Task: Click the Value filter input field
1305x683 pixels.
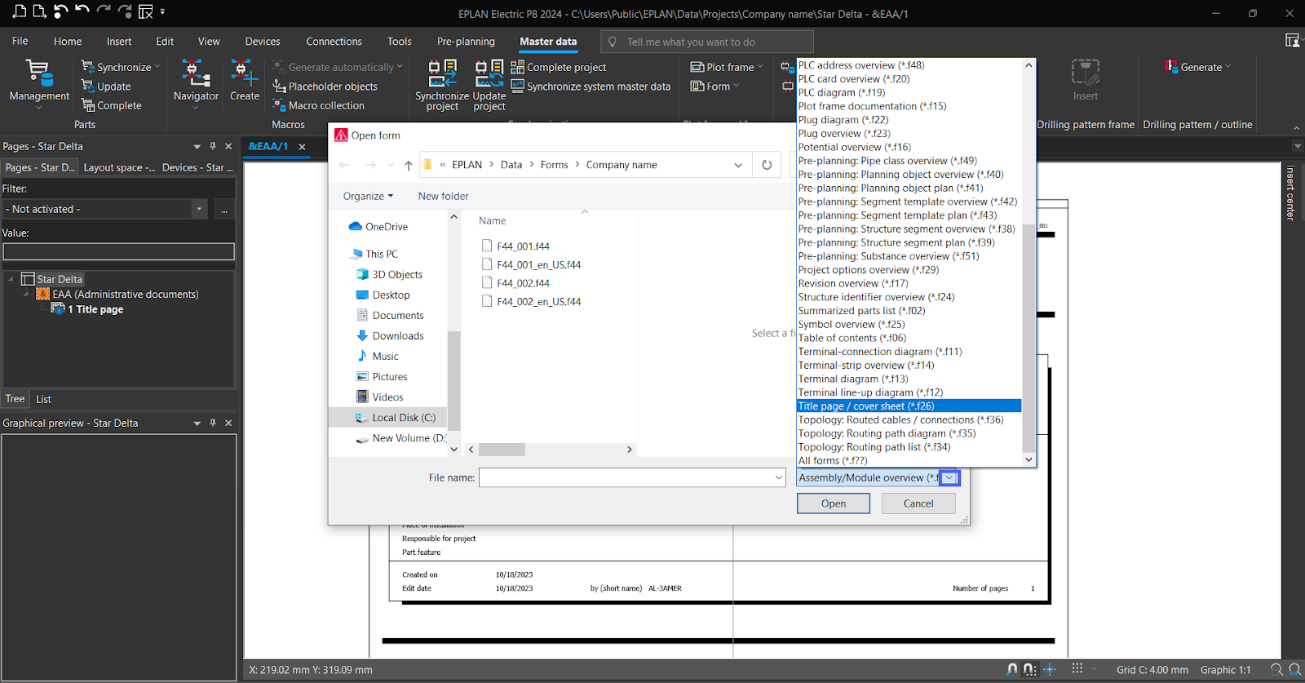Action: coord(119,252)
